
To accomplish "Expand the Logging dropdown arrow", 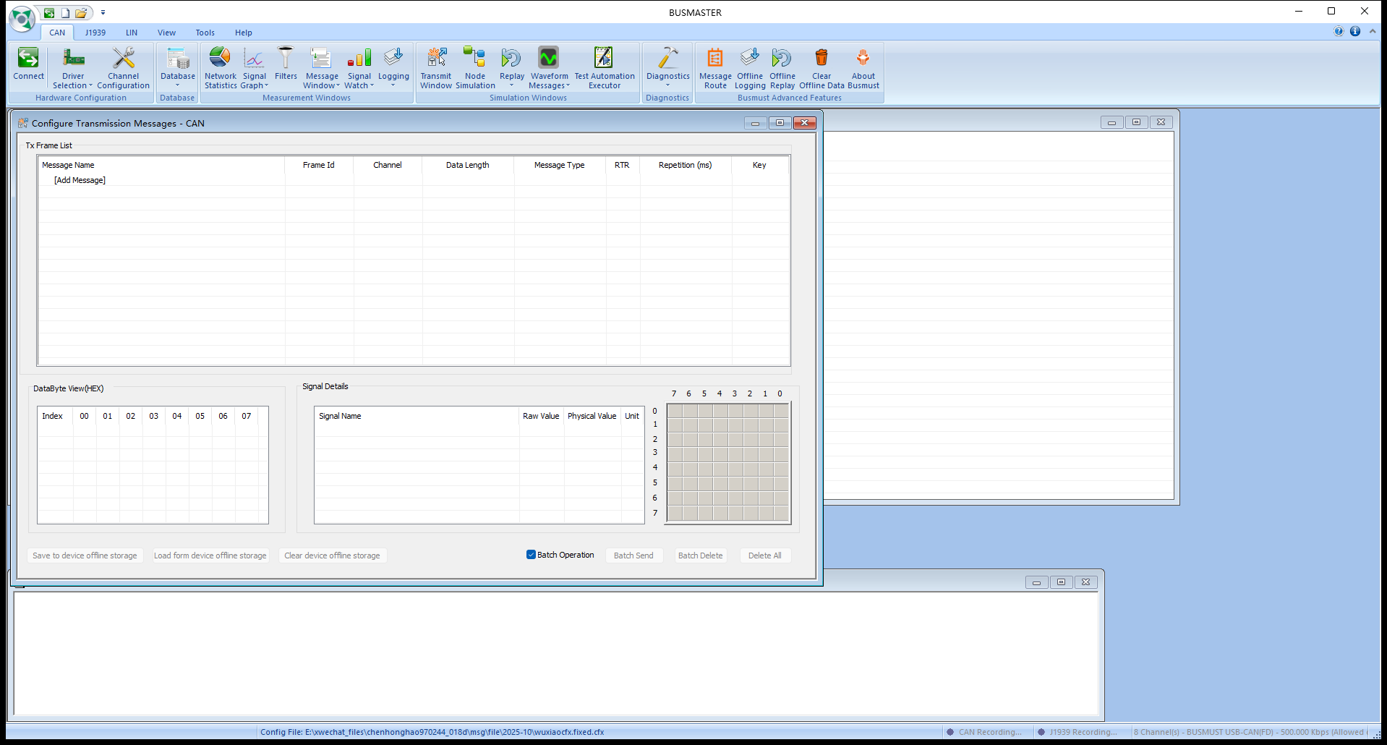I will coord(393,85).
